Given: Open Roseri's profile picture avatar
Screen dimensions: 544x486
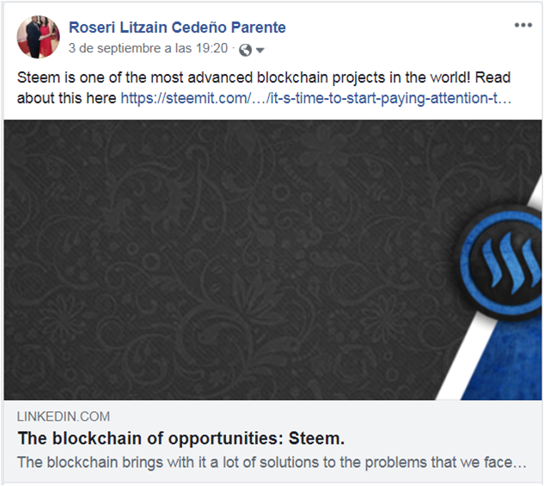Looking at the screenshot, I should (38, 37).
